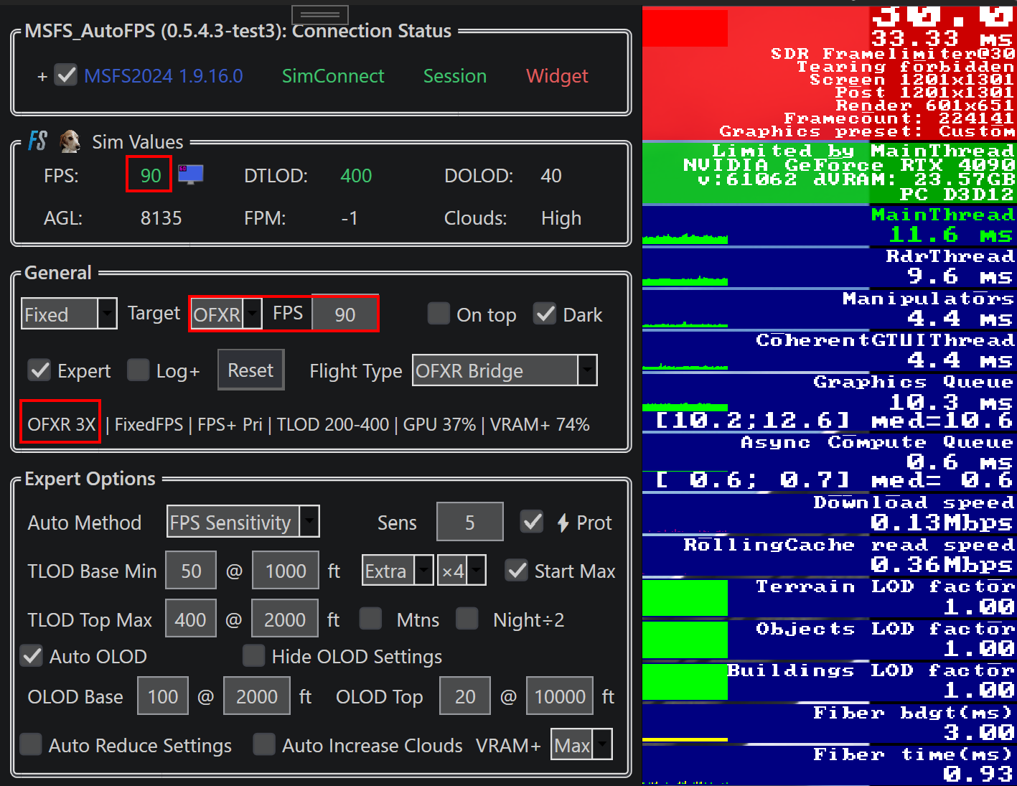Click the drag handle at window top
This screenshot has width=1017, height=786.
point(320,14)
